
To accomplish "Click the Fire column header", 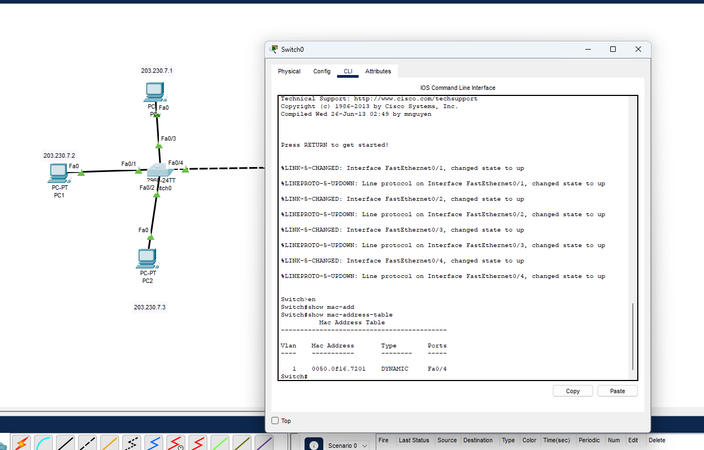I will pos(383,440).
